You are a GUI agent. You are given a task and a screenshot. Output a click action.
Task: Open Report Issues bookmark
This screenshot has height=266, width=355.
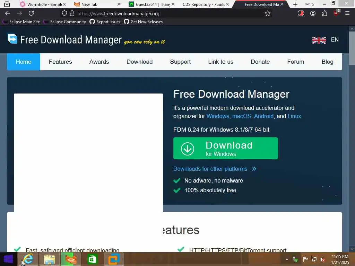tap(105, 22)
